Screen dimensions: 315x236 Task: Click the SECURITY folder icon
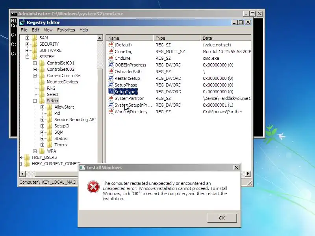coord(35,44)
